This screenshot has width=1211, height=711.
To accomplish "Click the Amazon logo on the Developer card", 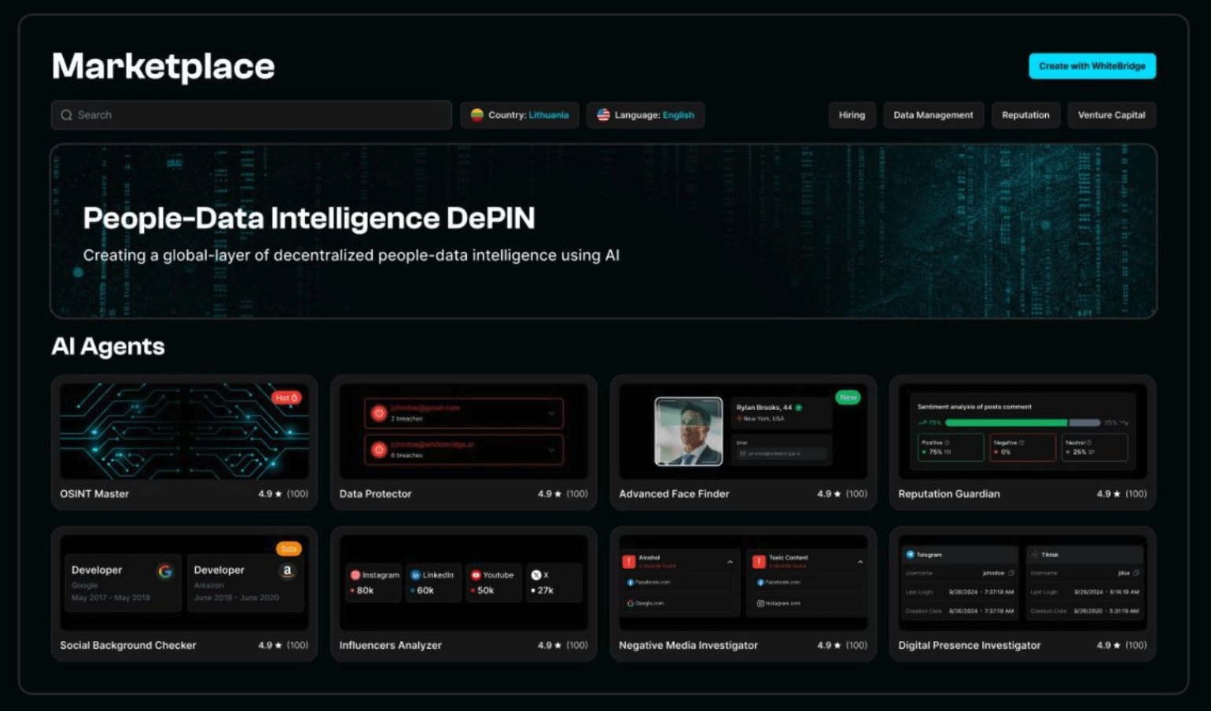I will [287, 571].
